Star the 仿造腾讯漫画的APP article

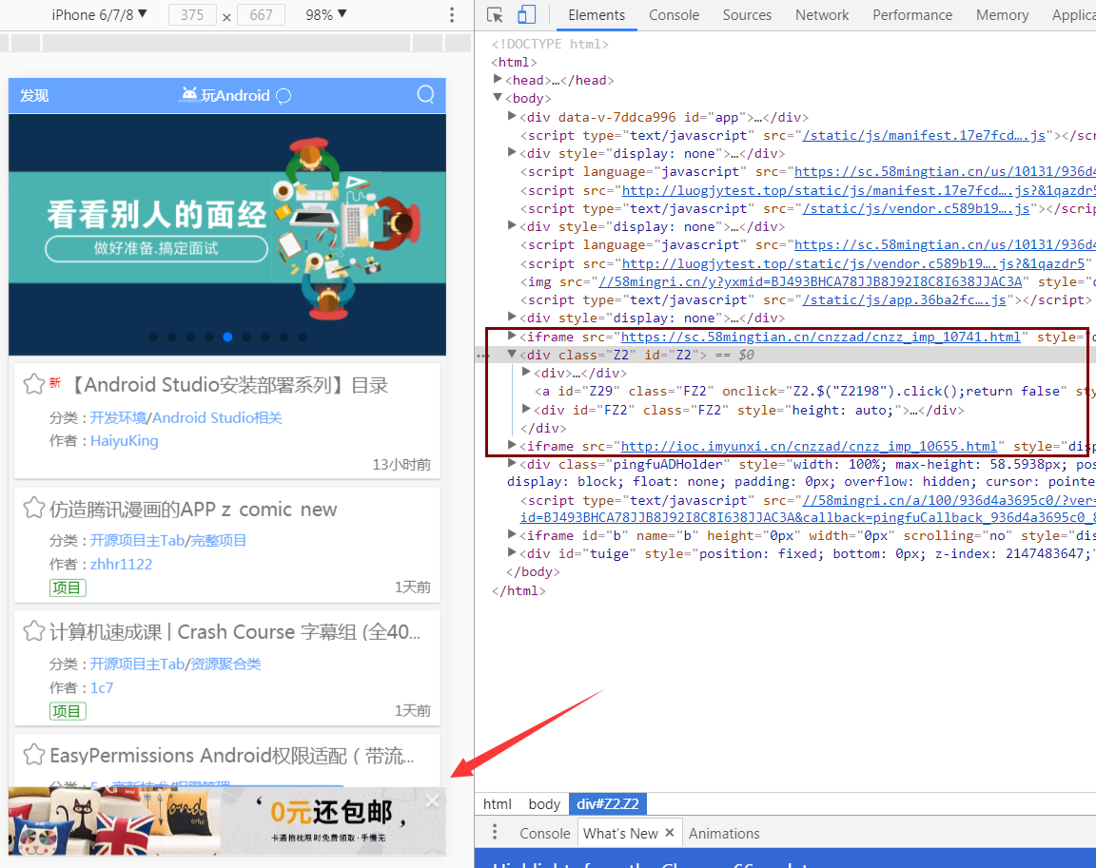point(33,508)
